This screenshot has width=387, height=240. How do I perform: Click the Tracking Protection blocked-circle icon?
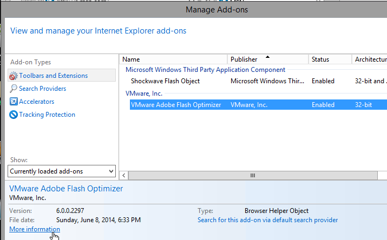click(14, 115)
